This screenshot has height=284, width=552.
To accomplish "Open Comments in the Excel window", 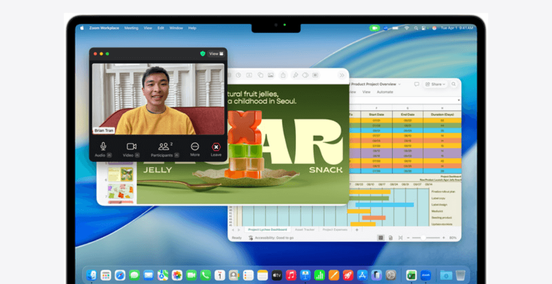I will pyautogui.click(x=416, y=84).
